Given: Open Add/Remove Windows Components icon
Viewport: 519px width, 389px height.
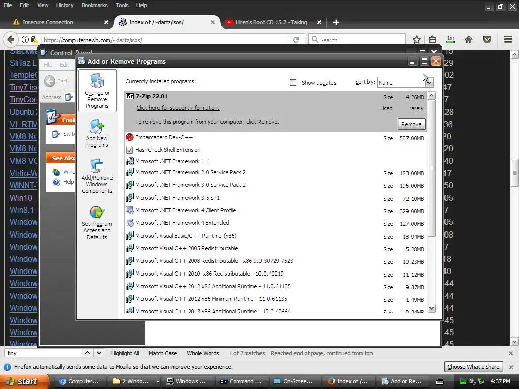Looking at the screenshot, I should 97,176.
